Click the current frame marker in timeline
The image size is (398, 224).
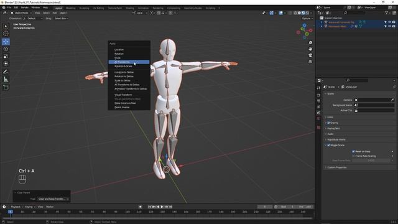11,212
